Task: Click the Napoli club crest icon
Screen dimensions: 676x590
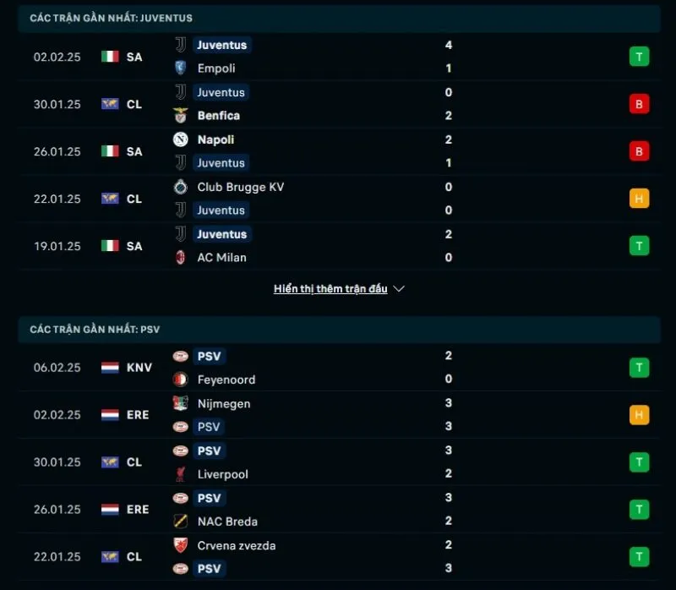Action: coord(180,139)
